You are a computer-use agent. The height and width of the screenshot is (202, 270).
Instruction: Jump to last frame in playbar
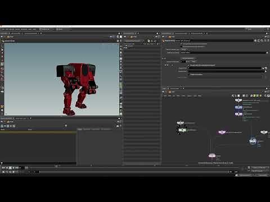tap(17, 168)
